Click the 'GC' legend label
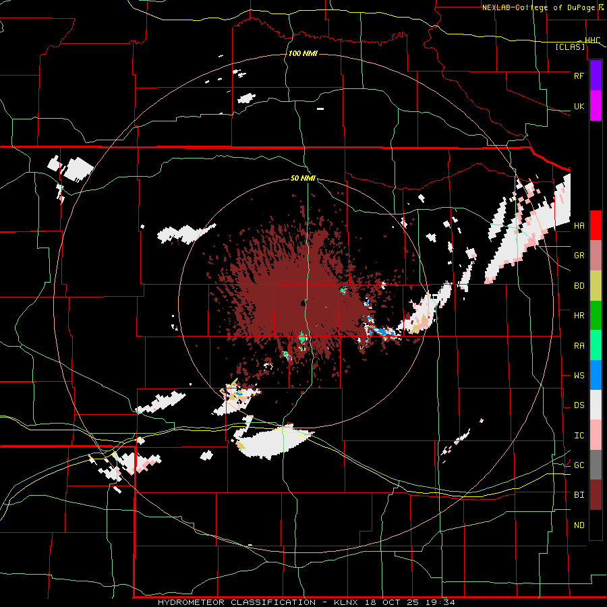 pos(579,465)
